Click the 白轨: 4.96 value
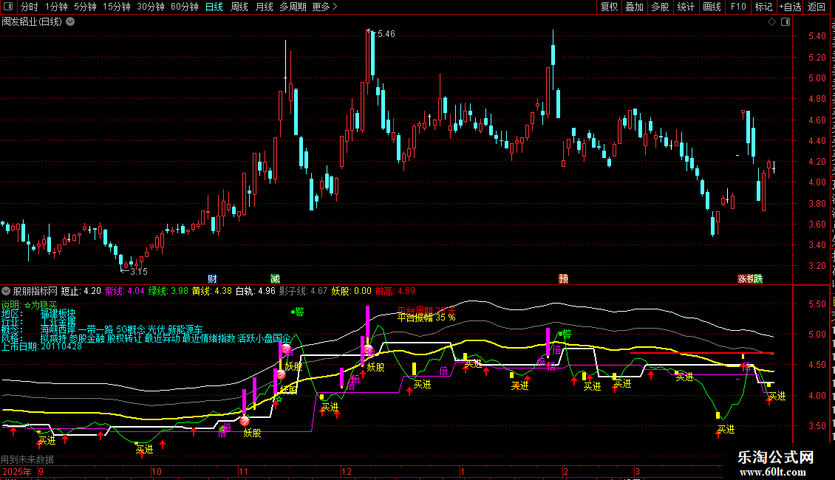This screenshot has width=835, height=480. point(256,291)
